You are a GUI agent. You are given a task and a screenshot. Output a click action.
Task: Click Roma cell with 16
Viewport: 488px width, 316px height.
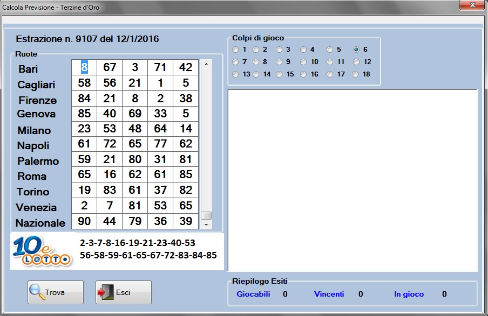110,174
